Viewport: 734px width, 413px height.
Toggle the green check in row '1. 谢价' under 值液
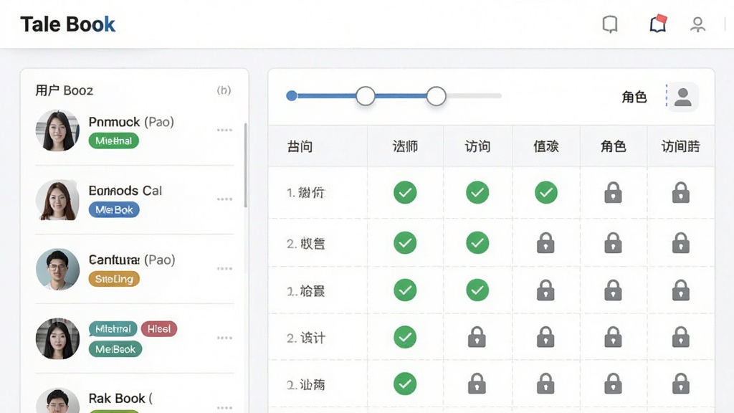[x=546, y=192]
